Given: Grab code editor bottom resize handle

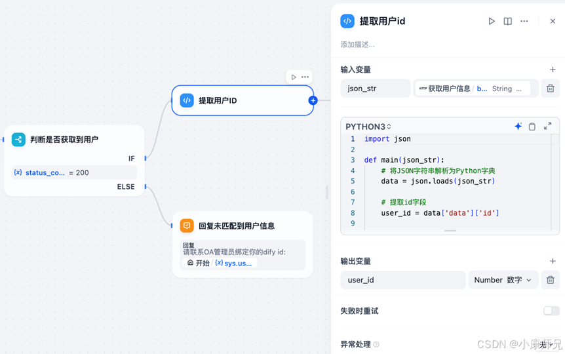Looking at the screenshot, I should point(450,231).
